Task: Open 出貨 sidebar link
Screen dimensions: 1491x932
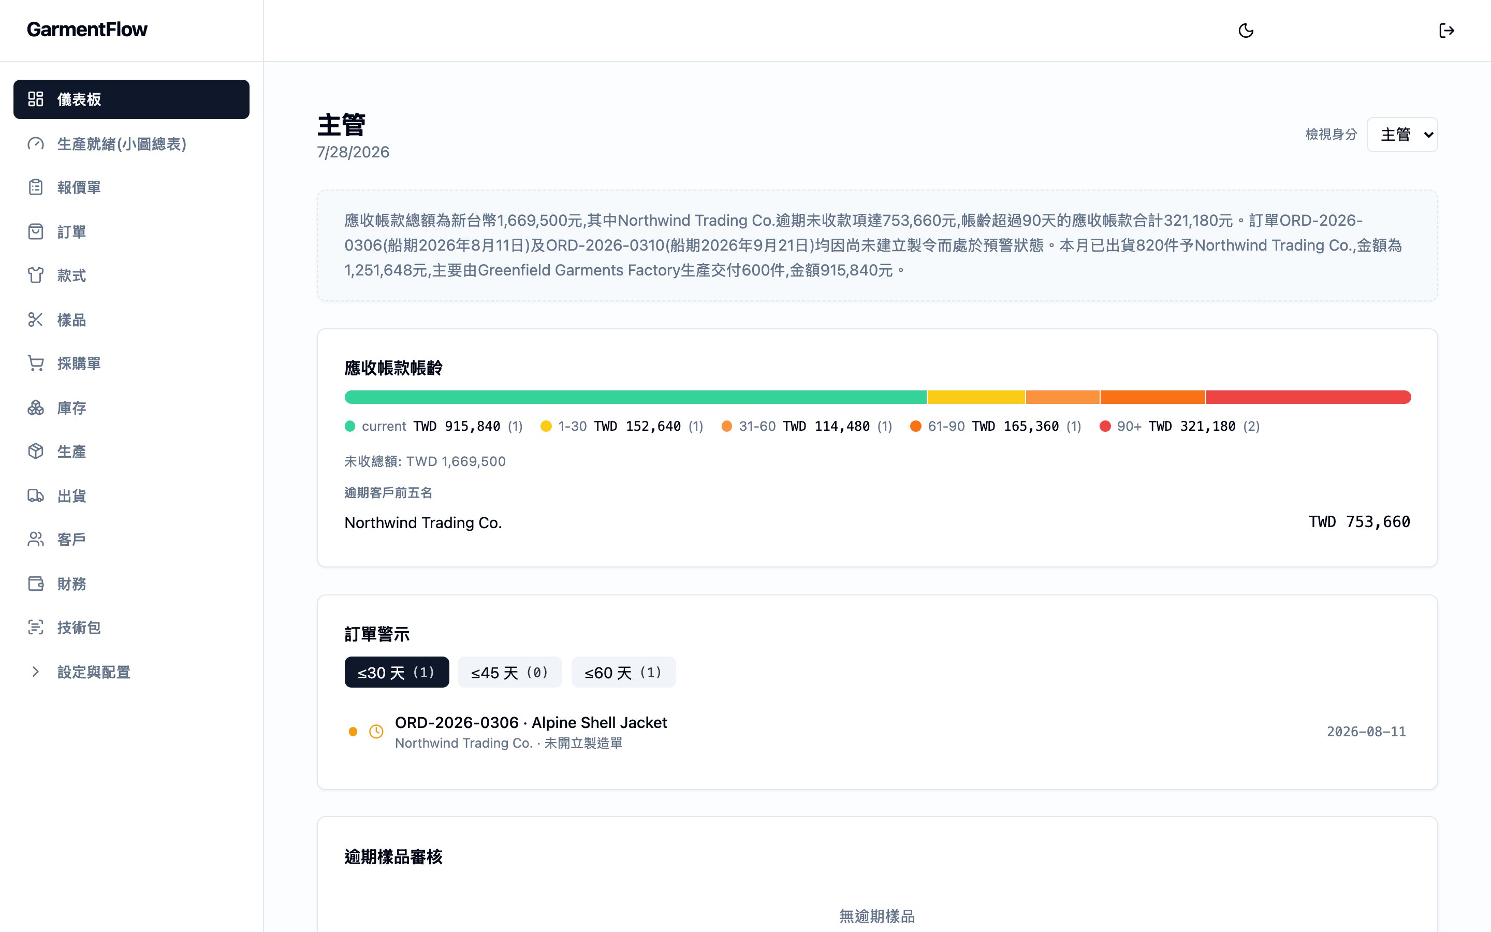Action: (x=131, y=496)
